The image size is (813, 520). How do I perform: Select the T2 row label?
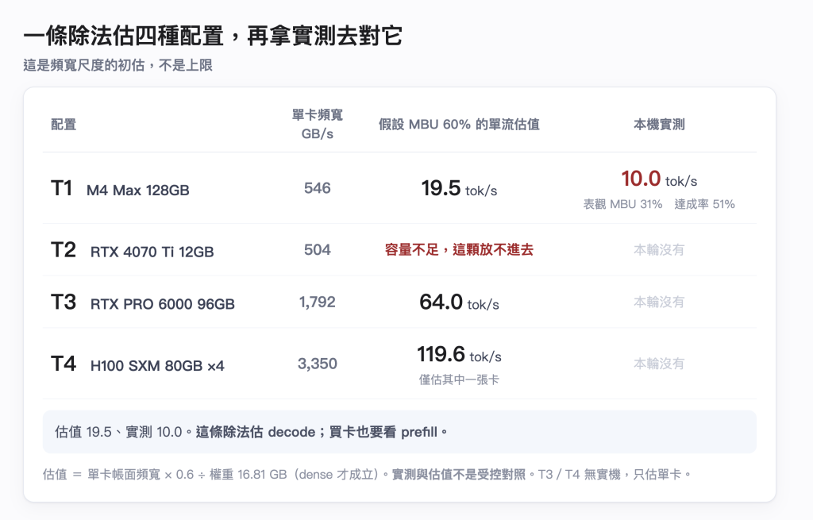pos(64,250)
